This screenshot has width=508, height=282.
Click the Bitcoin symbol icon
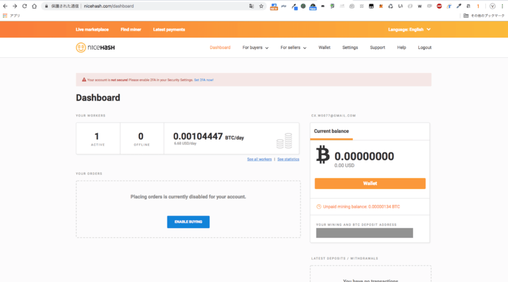coord(323,155)
